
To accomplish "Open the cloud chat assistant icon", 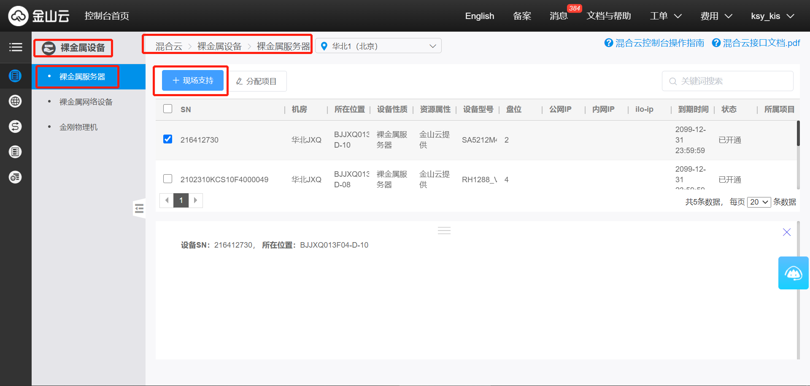I will pyautogui.click(x=794, y=273).
